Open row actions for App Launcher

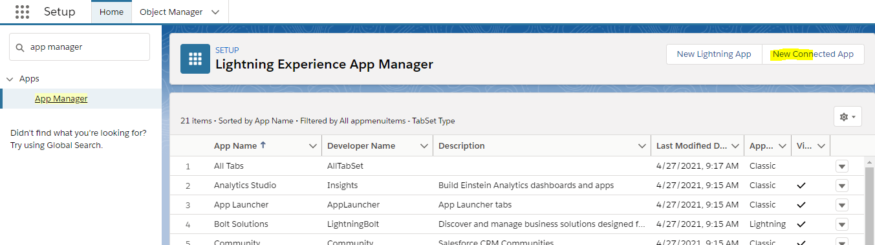841,205
